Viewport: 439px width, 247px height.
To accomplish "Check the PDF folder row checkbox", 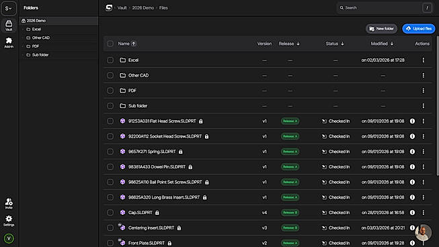I will 110,91.
